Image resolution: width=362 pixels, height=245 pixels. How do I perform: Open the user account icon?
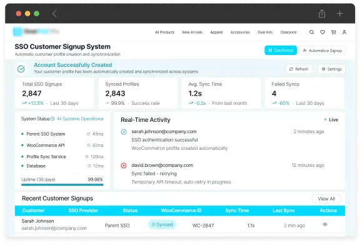coord(344,32)
